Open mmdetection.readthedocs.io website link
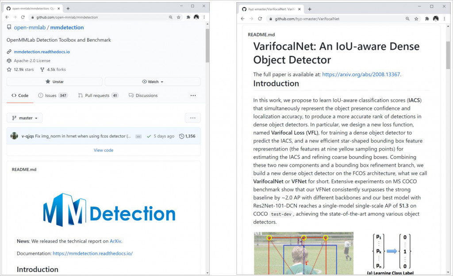 42,52
